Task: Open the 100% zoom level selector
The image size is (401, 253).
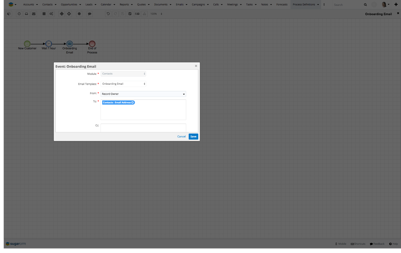Action: pos(156,14)
